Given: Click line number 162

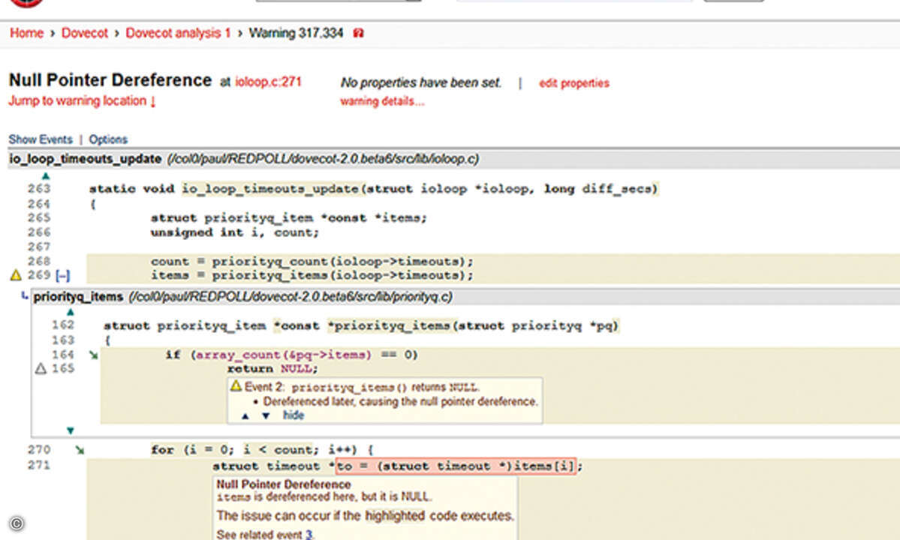Looking at the screenshot, I should 63,325.
